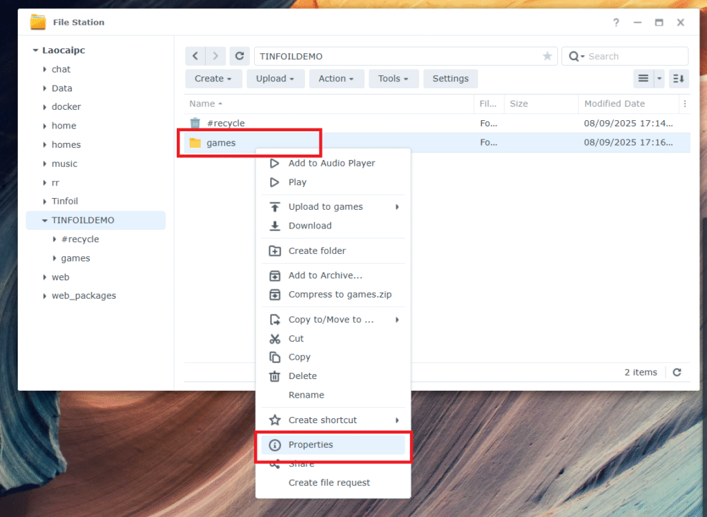The image size is (707, 517).
Task: Click refresh icon beside 2 items
Action: 677,372
